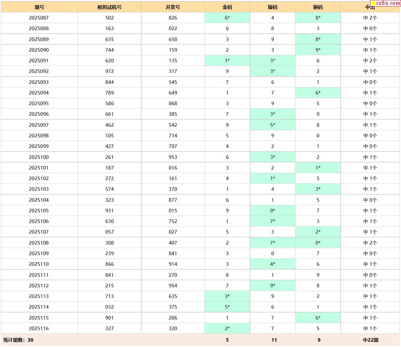The width and height of the screenshot is (401, 347).
Task: Click draw number 545 in row 2025093
Action: click(173, 82)
